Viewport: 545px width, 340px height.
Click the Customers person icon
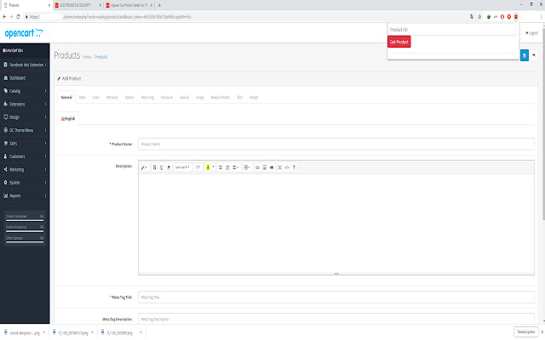(6, 156)
